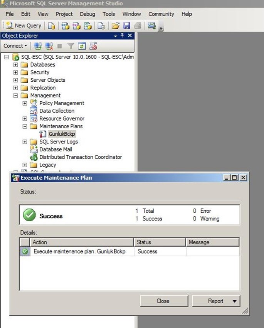Expand the Databases folder
Viewport: 264px width, 328px height.
15,65
